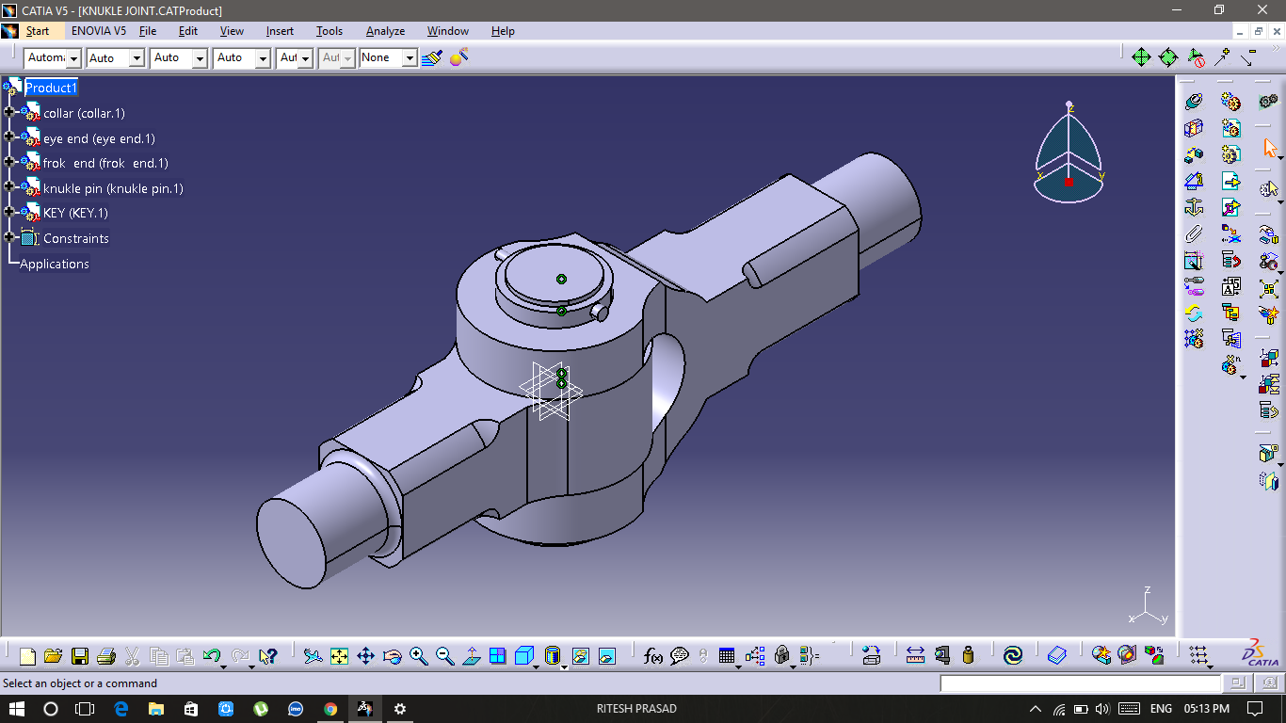Viewport: 1286px width, 723px height.
Task: Click the Hide/Show icon
Action: (x=581, y=656)
